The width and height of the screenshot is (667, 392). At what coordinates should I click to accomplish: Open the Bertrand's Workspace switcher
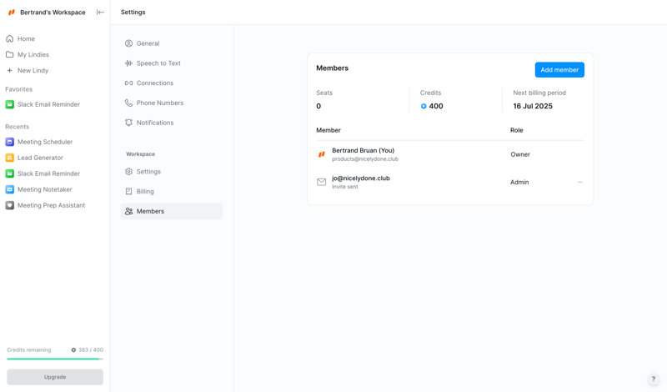53,13
